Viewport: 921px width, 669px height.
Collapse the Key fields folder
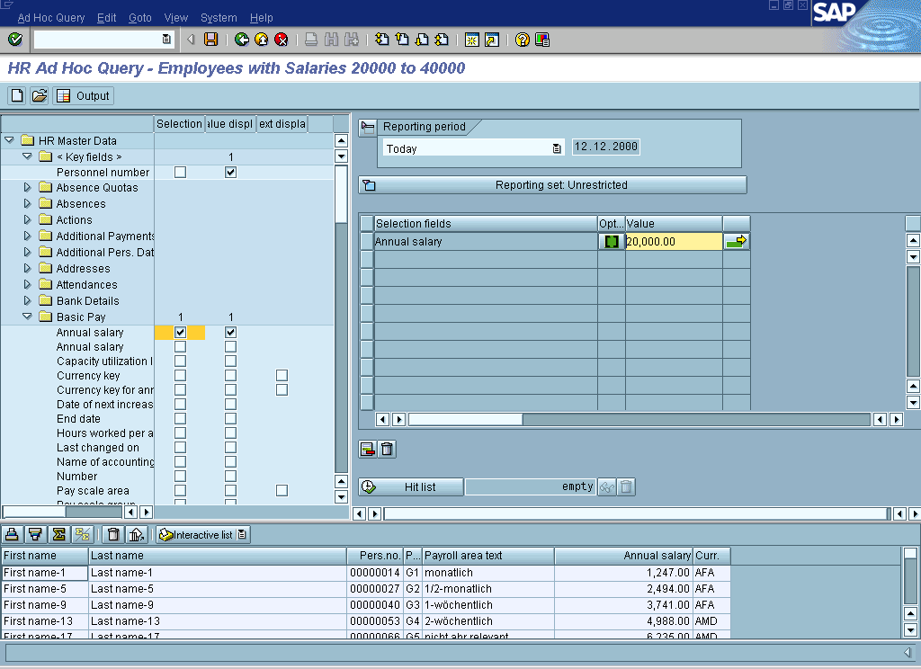[27, 156]
